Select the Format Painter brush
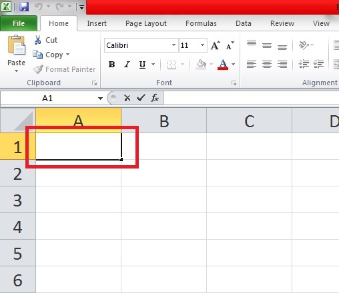The height and width of the screenshot is (293, 339). click(38, 69)
